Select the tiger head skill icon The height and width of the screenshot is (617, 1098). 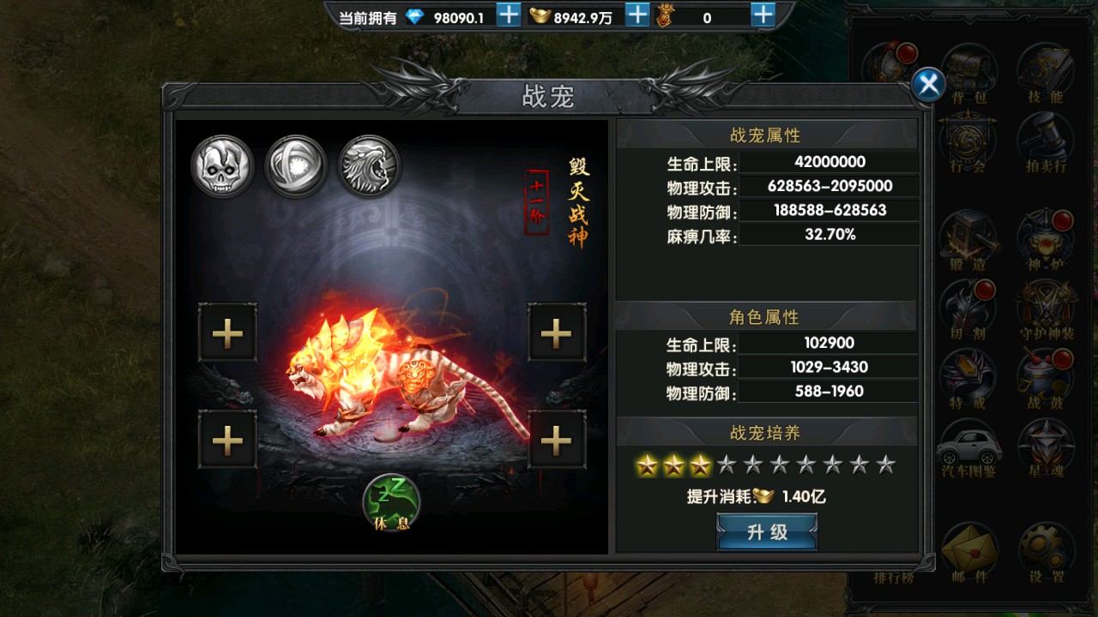tap(370, 166)
